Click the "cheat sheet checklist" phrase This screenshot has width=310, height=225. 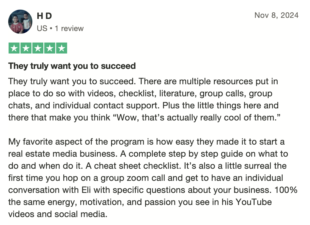[136, 166]
